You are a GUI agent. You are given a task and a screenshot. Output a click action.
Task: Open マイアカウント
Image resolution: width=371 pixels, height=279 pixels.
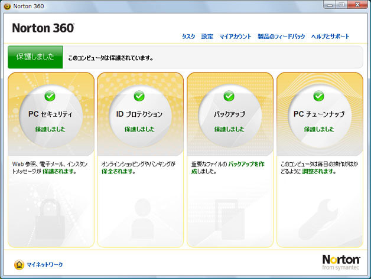[x=235, y=37]
